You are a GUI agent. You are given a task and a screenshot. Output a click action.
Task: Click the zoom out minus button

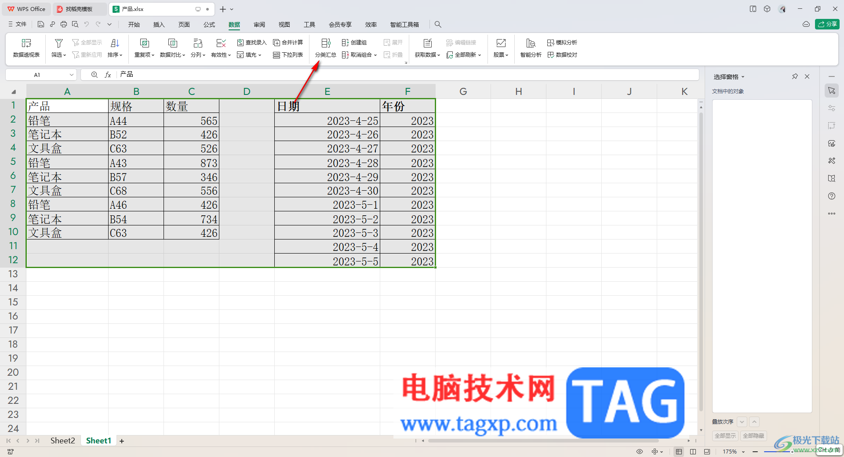[755, 452]
